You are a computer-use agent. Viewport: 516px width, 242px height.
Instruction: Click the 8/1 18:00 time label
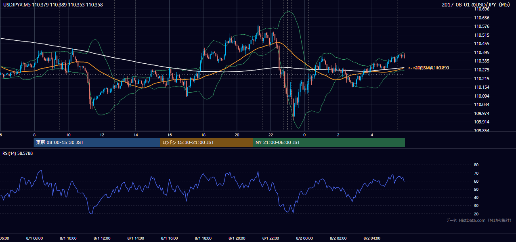pos(203,238)
